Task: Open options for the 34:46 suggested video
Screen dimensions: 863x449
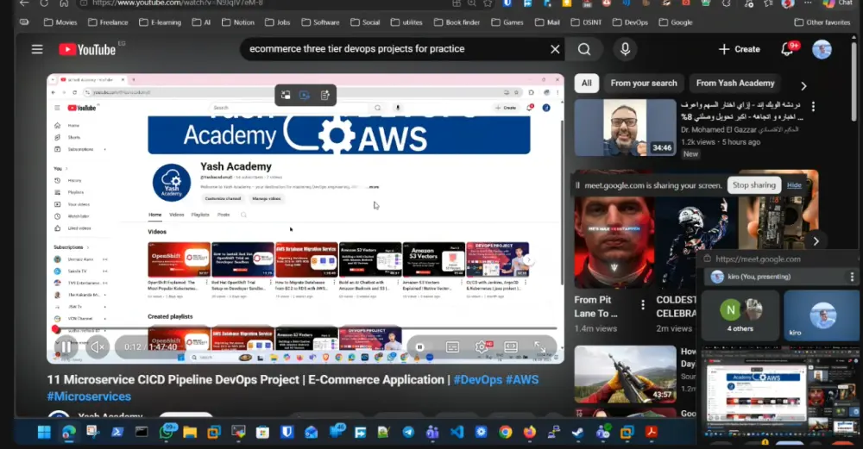Action: point(813,107)
